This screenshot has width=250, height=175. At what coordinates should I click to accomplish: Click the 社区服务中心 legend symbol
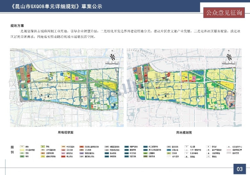(x=229, y=146)
